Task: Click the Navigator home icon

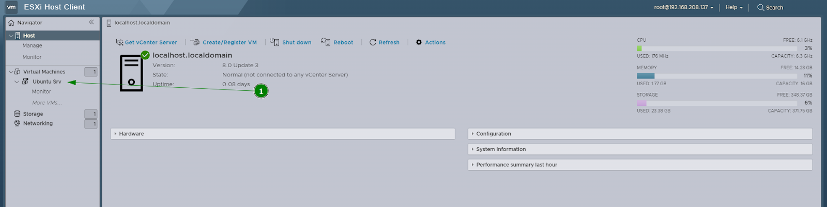Action: [11, 23]
